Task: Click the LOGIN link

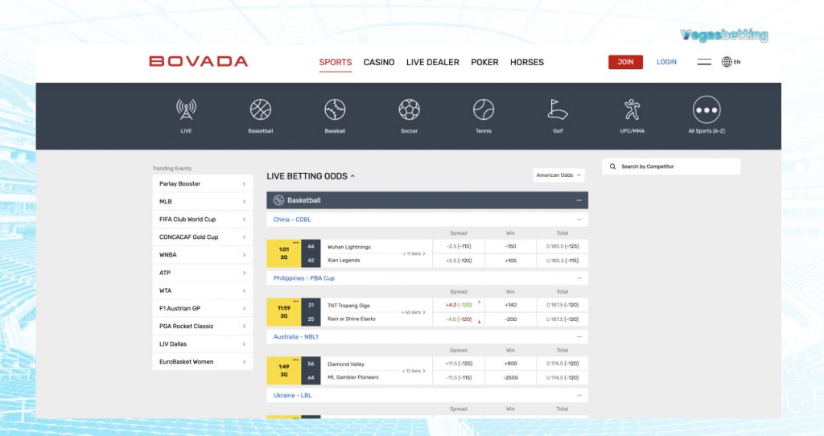Action: (x=666, y=62)
